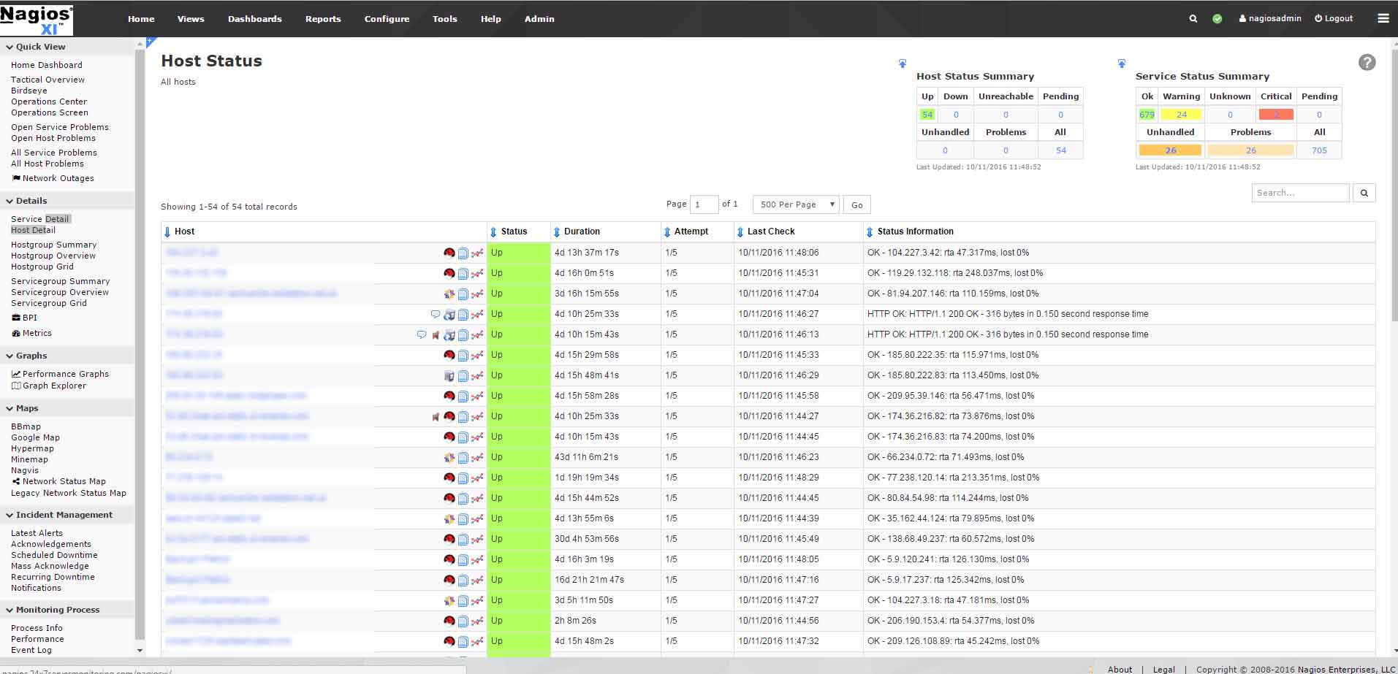Click graph icon in 35.162.44.124 row
1398x674 pixels.
pyautogui.click(x=477, y=519)
